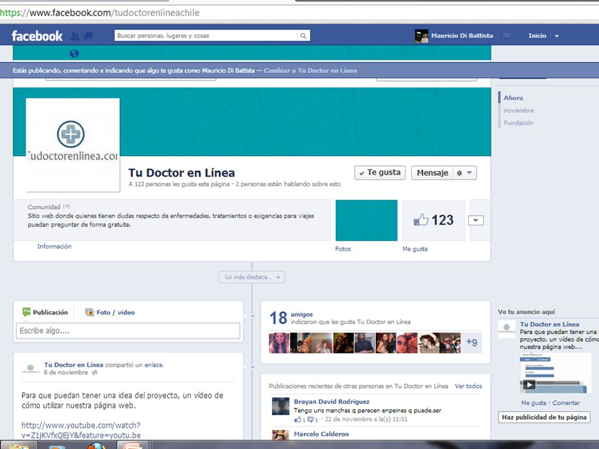Open the orange app icon in taskbar

132,446
